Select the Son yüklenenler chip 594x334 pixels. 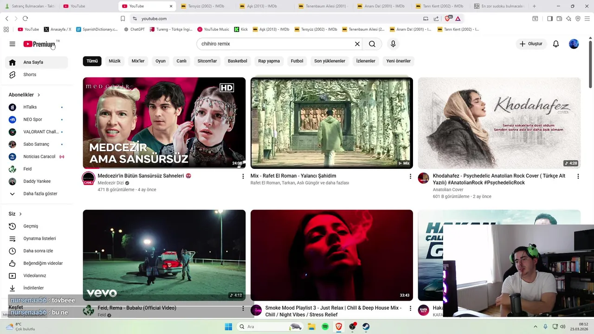pos(329,61)
